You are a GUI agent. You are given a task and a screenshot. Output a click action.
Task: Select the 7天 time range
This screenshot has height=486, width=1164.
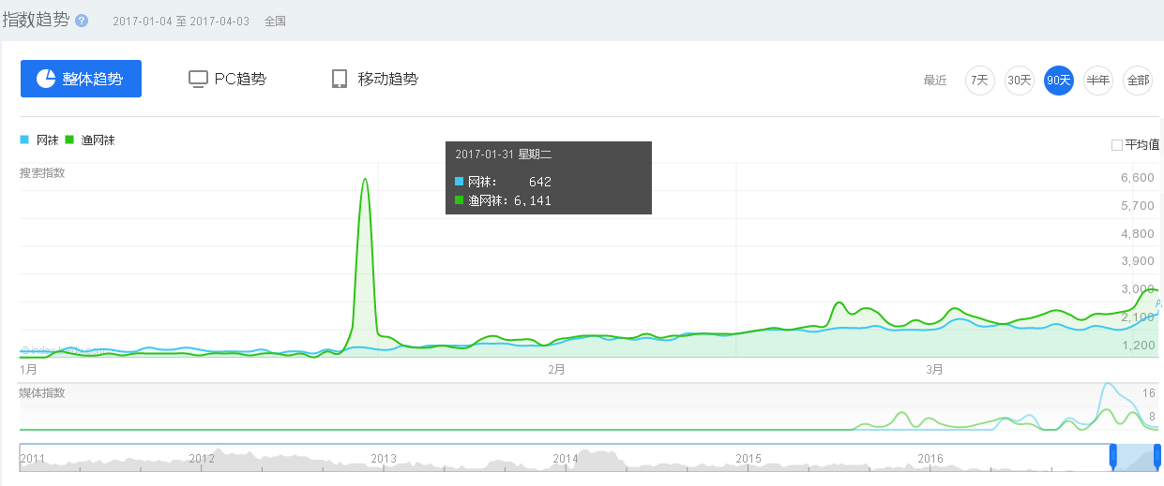coord(979,81)
